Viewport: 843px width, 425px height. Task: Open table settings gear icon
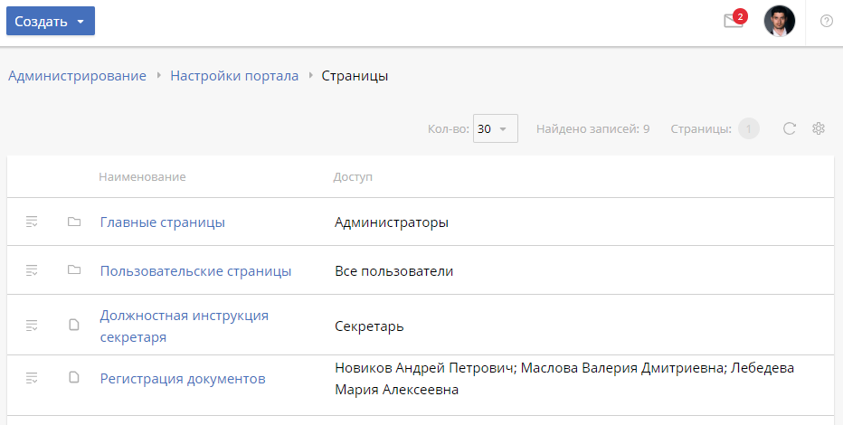click(x=819, y=128)
